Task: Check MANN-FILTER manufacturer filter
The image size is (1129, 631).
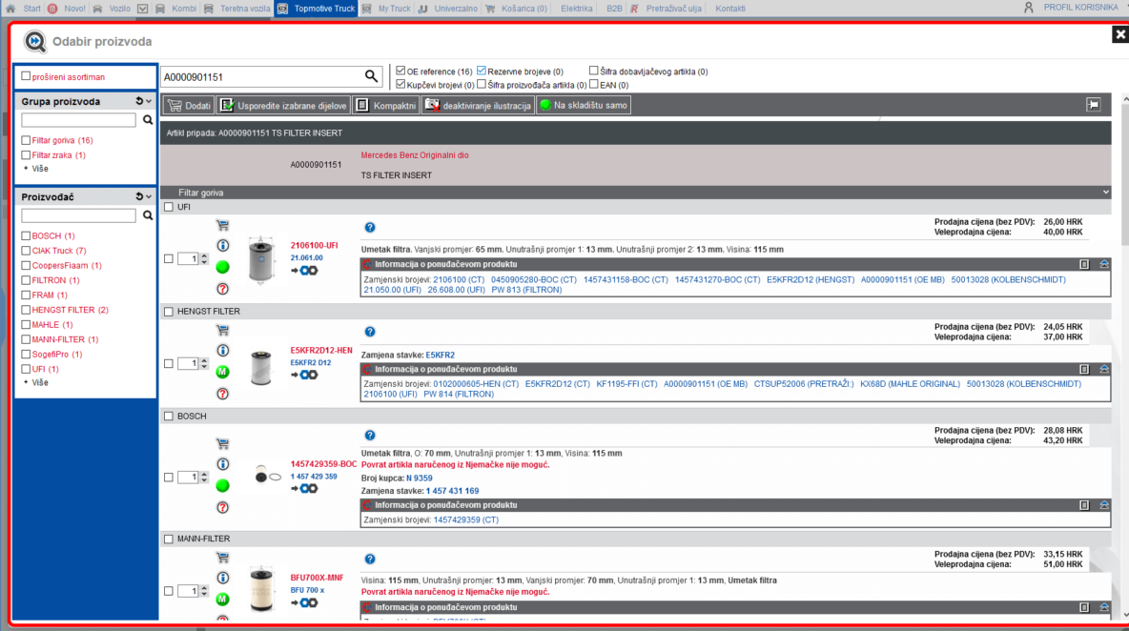Action: click(x=26, y=339)
